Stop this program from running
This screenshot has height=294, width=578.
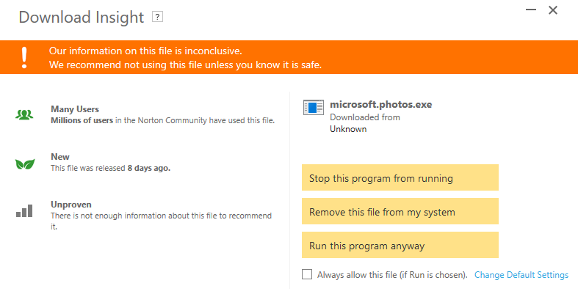pos(400,177)
